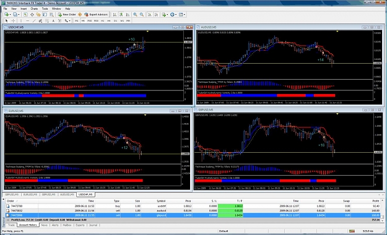The image size is (387, 235).
Task: Zoom out on the chart
Action: point(142,15)
